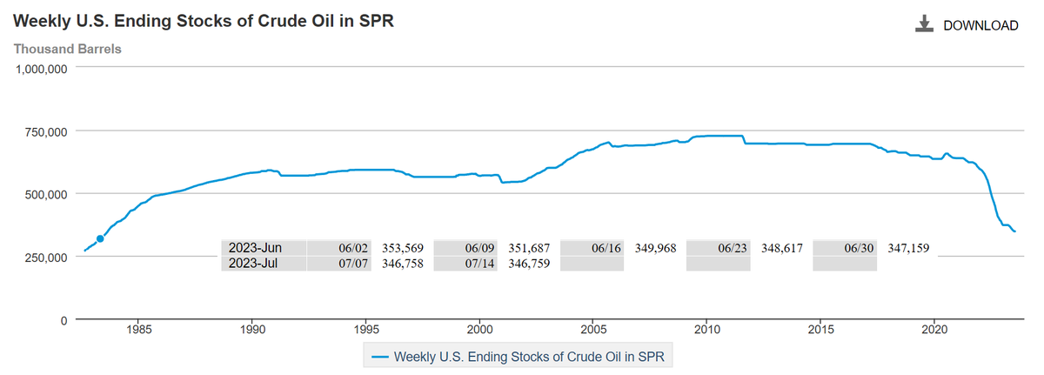Click the 07/07 date cell
This screenshot has height=375, width=1044.
pos(338,264)
